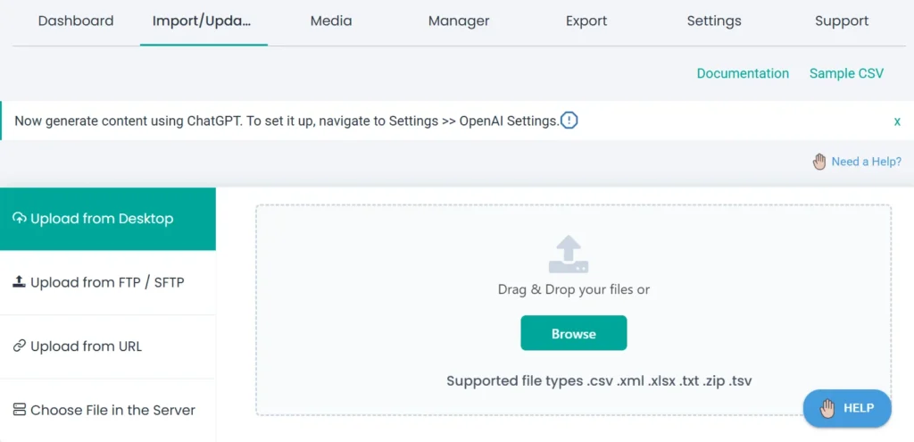The image size is (914, 442).
Task: Open the Documentation link
Action: tap(743, 73)
